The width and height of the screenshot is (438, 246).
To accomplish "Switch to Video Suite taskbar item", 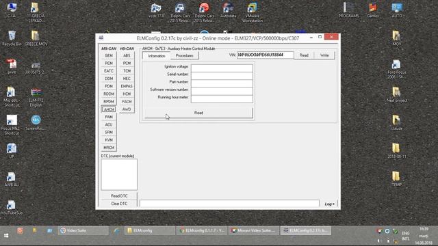I will tap(83, 231).
